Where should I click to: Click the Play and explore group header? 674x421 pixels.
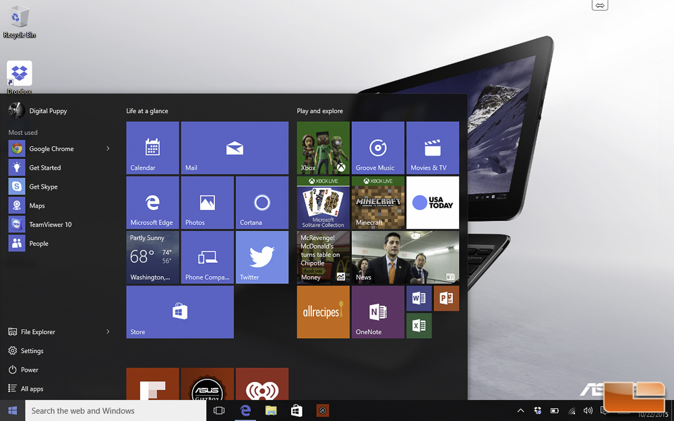319,111
